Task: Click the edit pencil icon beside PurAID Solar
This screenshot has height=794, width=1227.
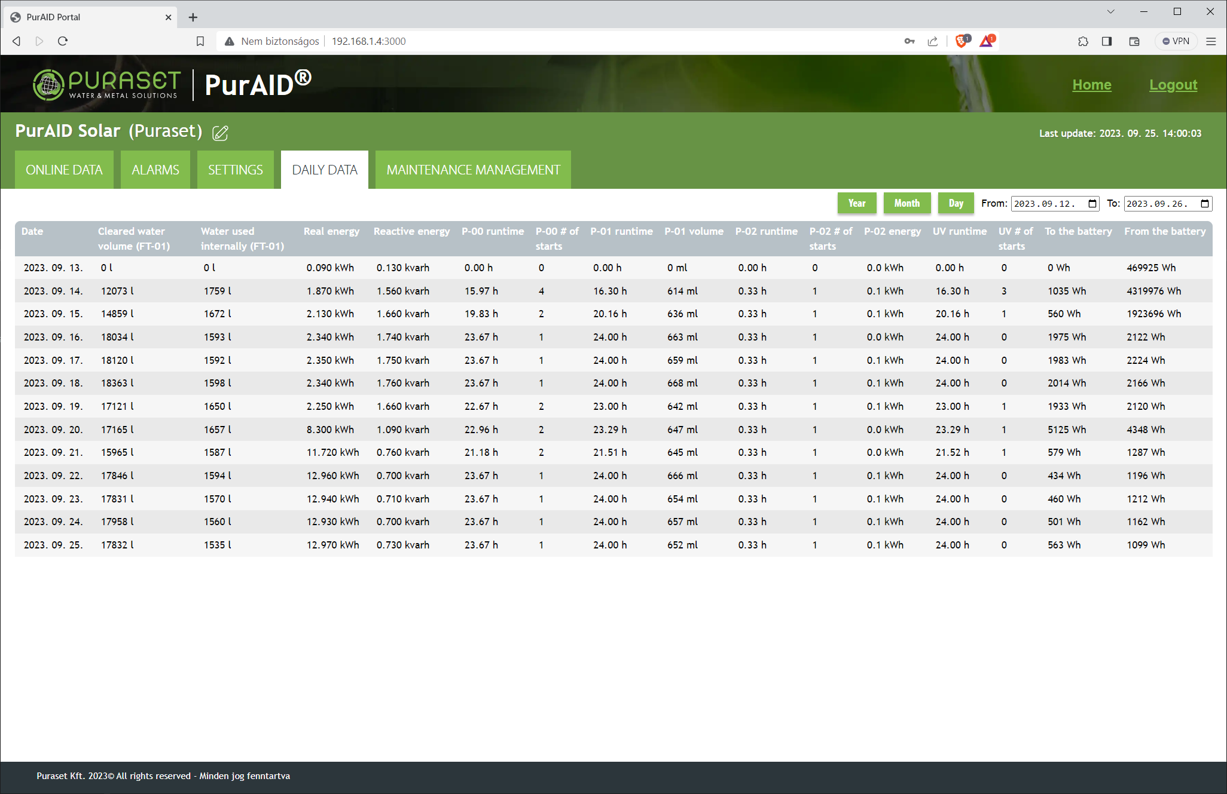Action: coord(220,133)
